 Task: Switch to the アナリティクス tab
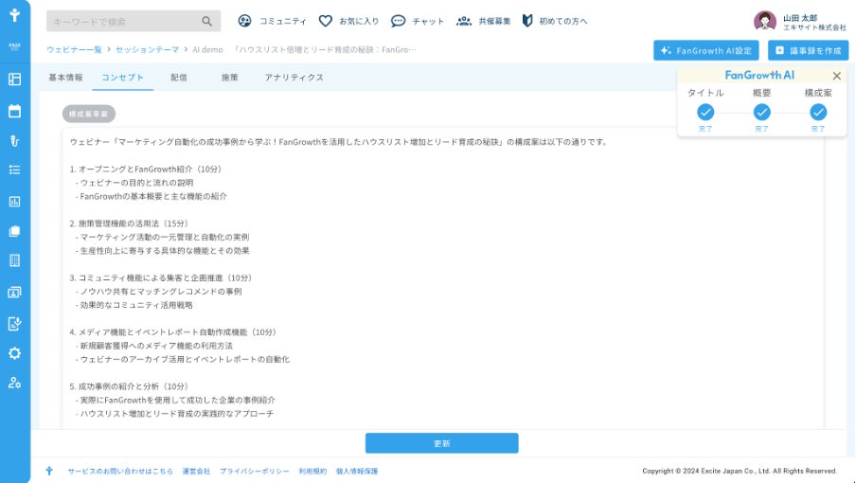(294, 78)
